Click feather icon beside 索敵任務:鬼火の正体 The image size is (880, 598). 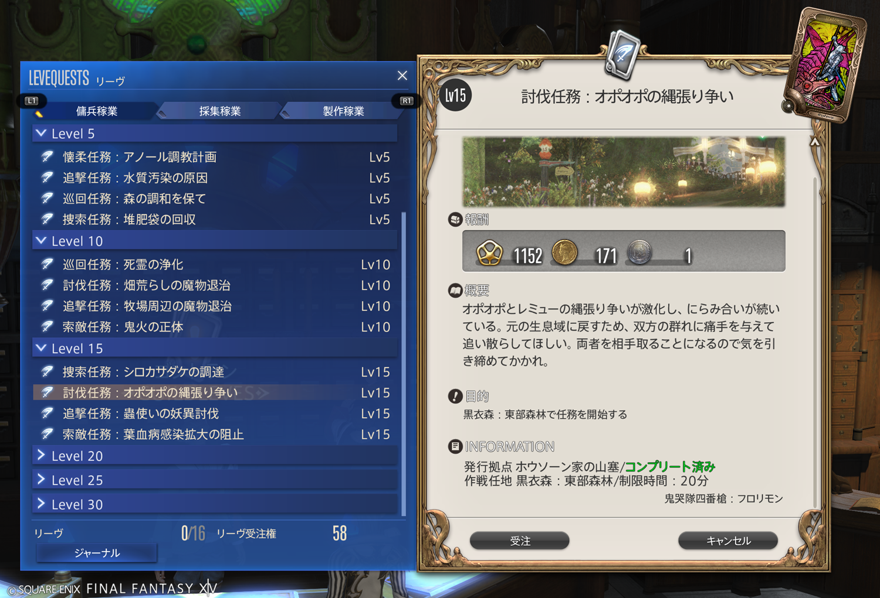tap(47, 327)
